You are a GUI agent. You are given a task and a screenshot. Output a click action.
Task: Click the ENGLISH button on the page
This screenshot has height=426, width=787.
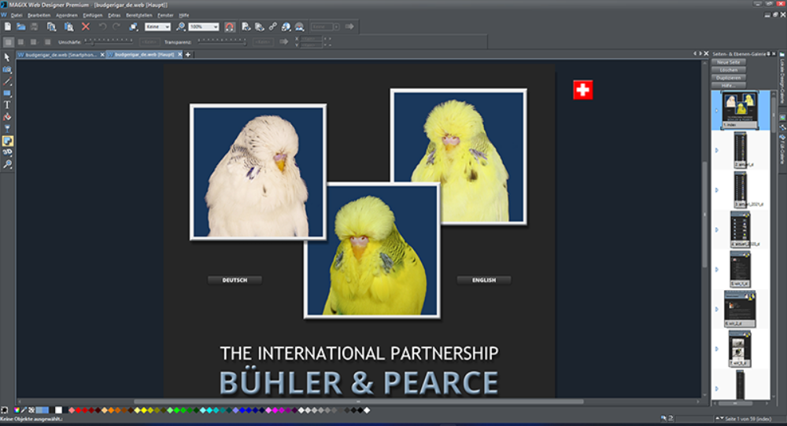484,280
